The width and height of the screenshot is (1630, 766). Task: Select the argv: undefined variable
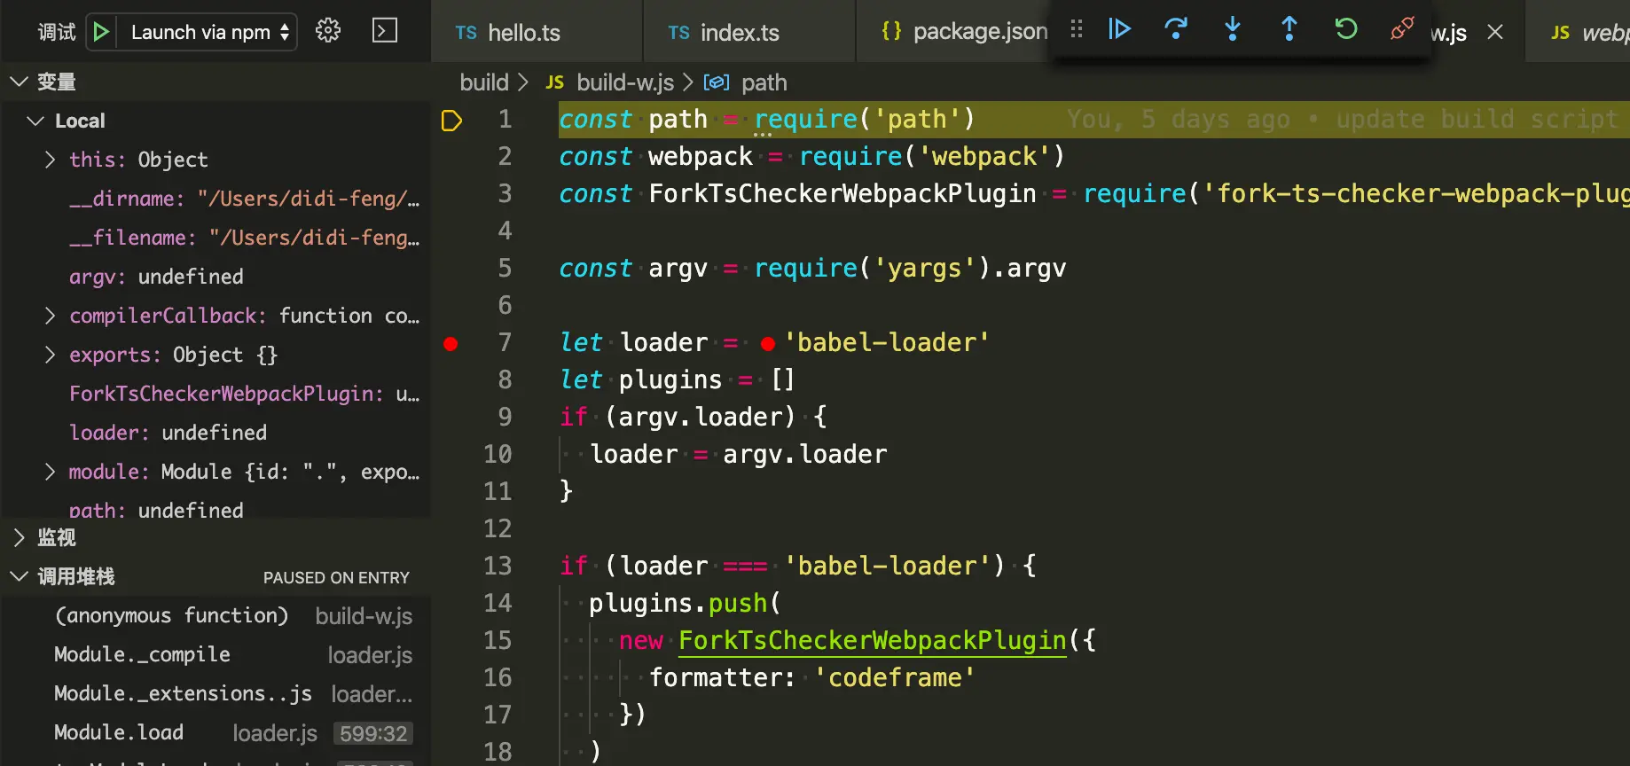pos(216,277)
